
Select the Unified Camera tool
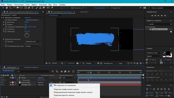click(18, 8)
